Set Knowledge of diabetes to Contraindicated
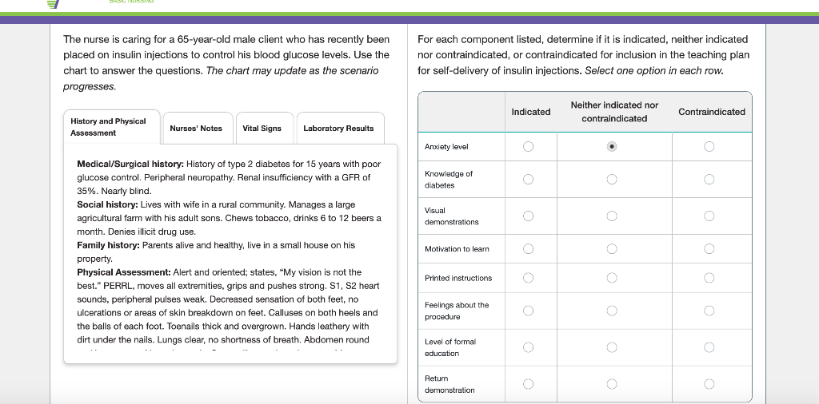This screenshot has width=819, height=404. [709, 180]
